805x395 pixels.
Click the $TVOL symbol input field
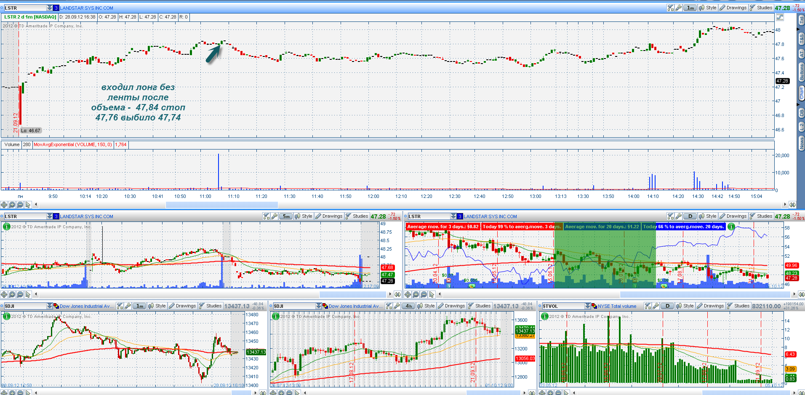click(563, 306)
